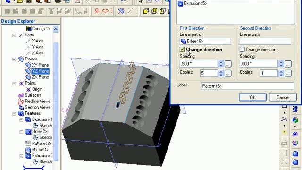Select ZX-Plane in the tree
This screenshot has width=302, height=170.
point(40,77)
